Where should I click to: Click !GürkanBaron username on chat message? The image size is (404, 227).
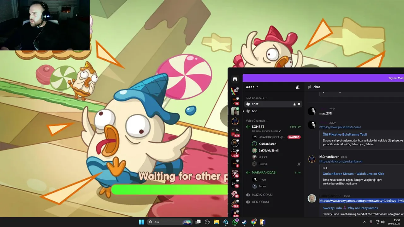coord(329,157)
